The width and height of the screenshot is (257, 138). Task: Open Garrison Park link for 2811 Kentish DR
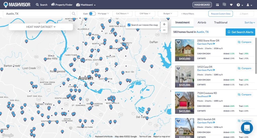[206, 122]
